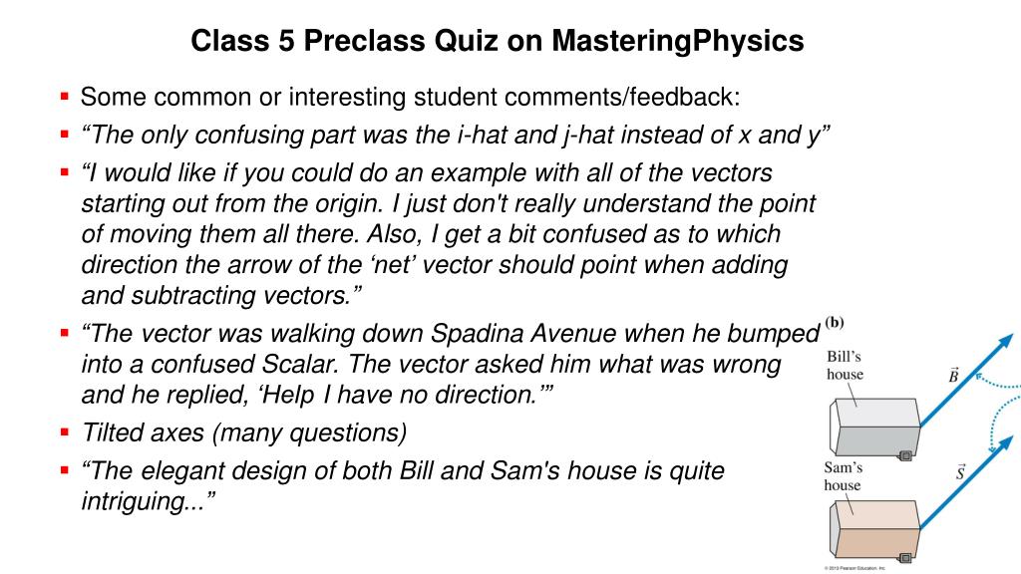Click the 'Tilted axes (many questions)' line
The width and height of the screenshot is (1021, 574).
(244, 432)
